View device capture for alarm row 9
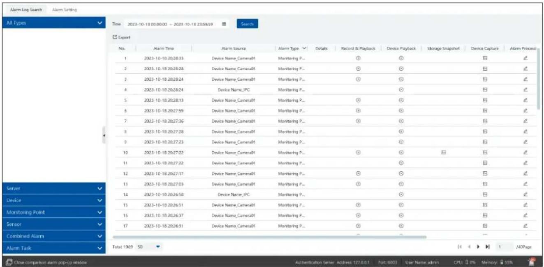This screenshot has width=544, height=267. (485, 142)
